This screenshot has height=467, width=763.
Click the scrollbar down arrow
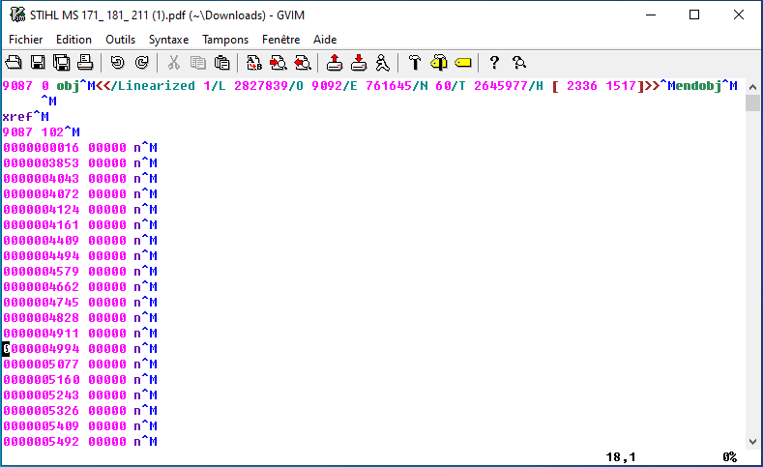(x=752, y=442)
